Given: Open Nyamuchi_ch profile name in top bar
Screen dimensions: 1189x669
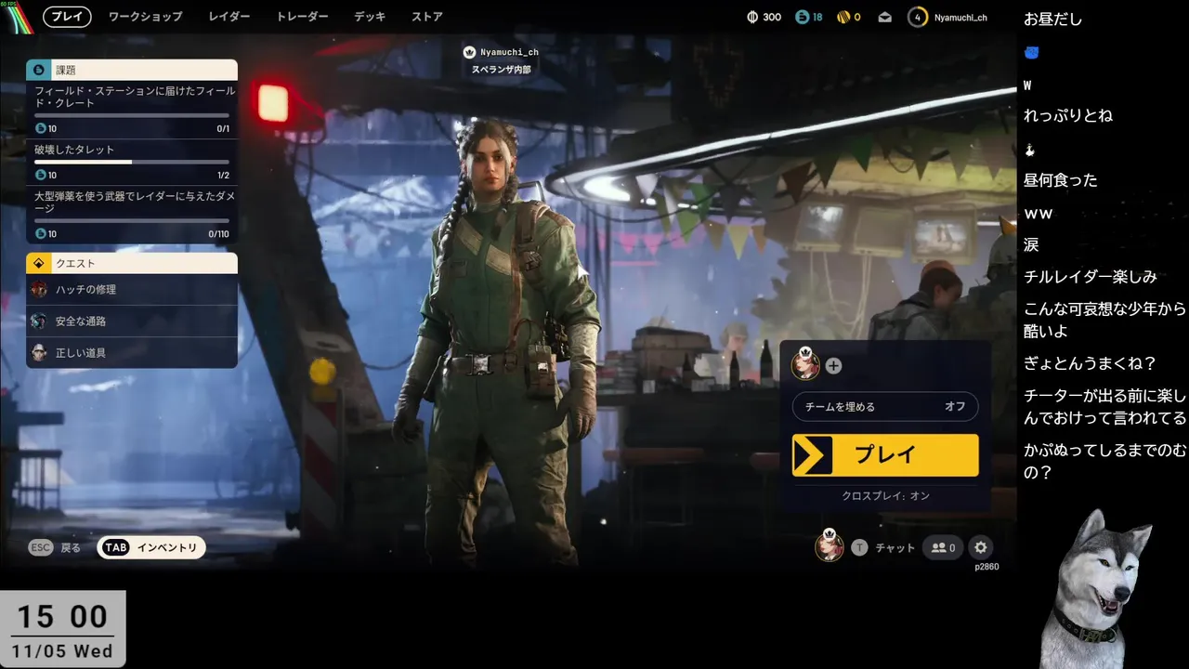Looking at the screenshot, I should click(960, 17).
